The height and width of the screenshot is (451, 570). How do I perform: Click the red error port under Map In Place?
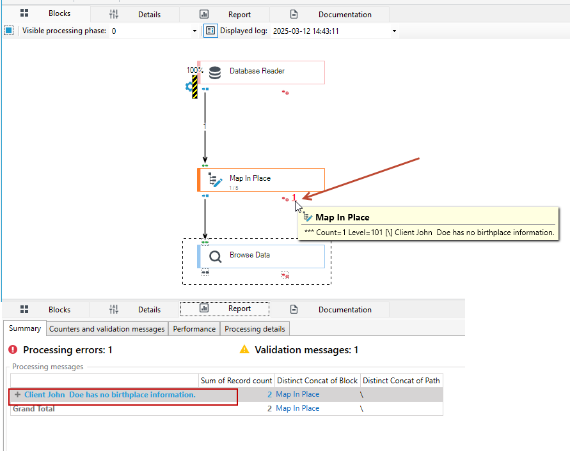(x=285, y=199)
